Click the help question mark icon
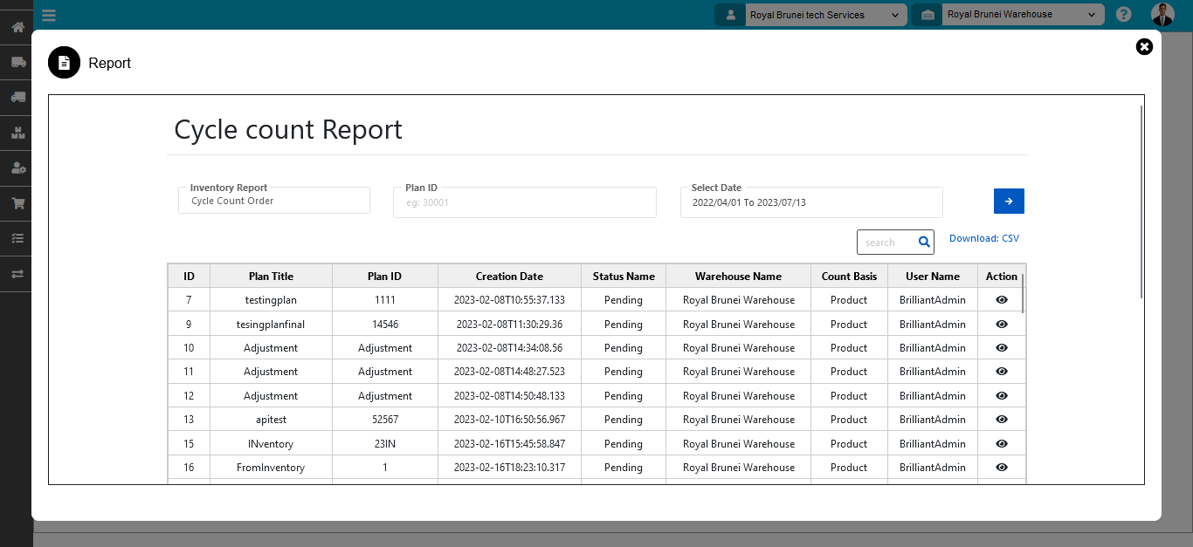This screenshot has width=1193, height=547. pyautogui.click(x=1123, y=15)
